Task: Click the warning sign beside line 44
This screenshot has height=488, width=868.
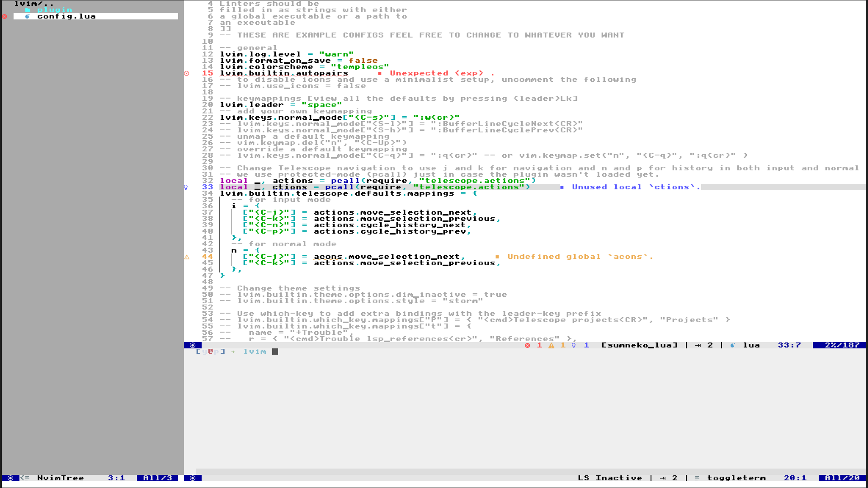Action: click(x=187, y=257)
